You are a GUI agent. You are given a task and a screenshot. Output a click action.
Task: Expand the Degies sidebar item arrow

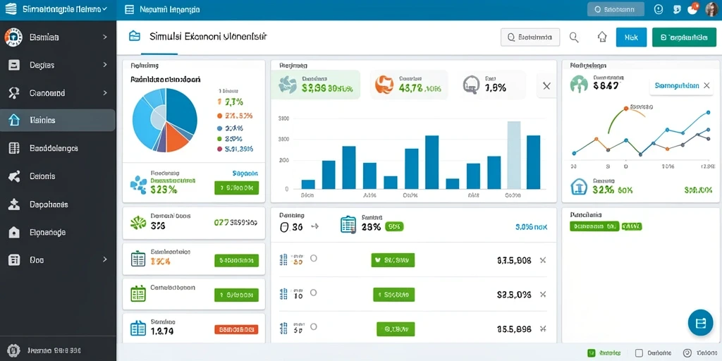(x=105, y=65)
